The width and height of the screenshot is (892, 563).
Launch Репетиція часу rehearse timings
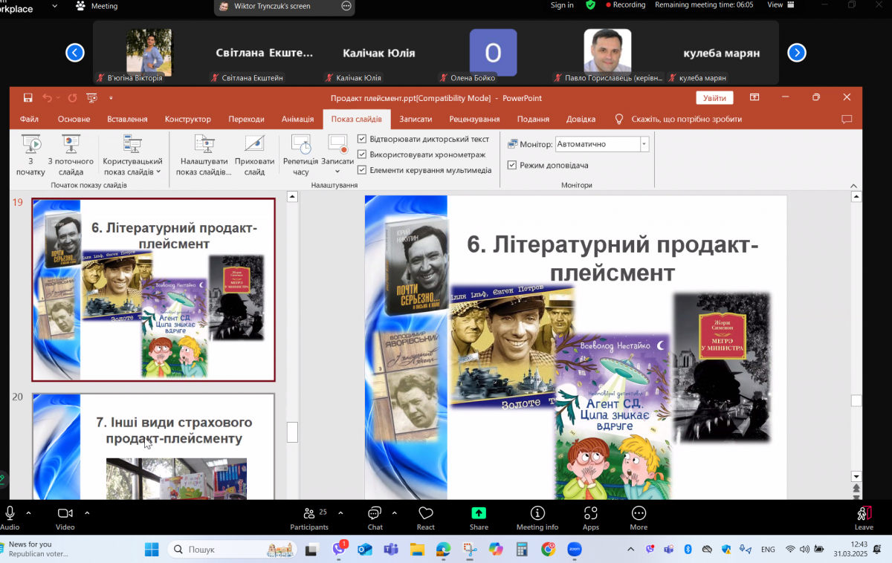pos(300,154)
